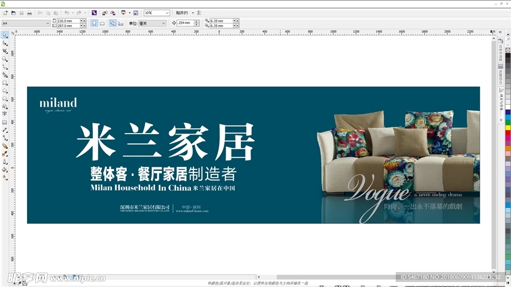Viewport: 511px width, 287px height.
Task: Select the Eyedropper tool
Action: 5,152
